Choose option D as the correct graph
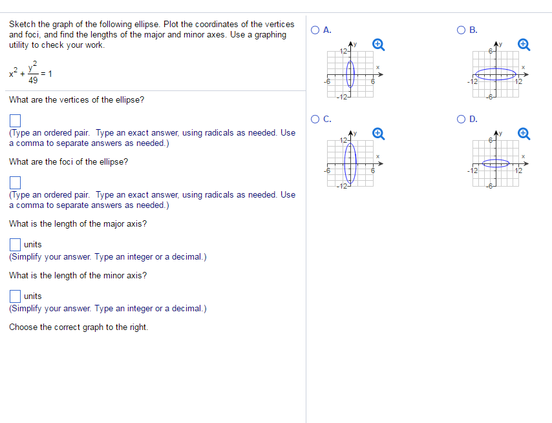Screen dimensions: 552x423 click(460, 119)
